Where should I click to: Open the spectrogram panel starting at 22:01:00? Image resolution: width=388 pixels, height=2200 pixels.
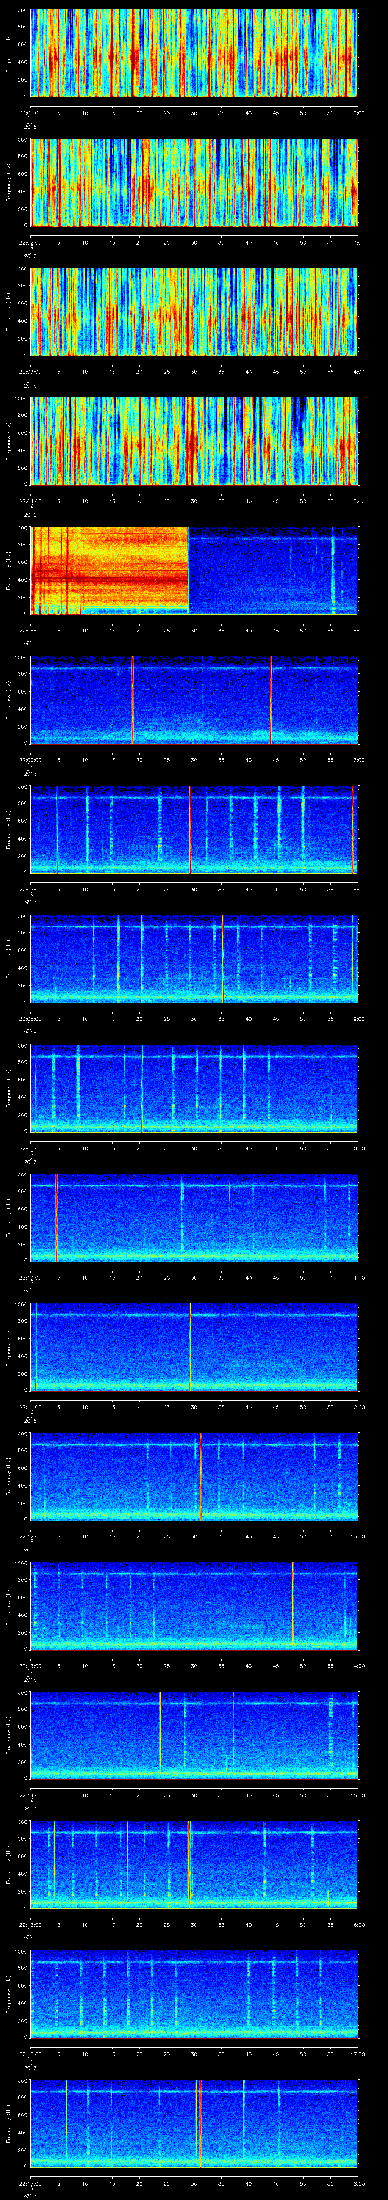pyautogui.click(x=194, y=53)
